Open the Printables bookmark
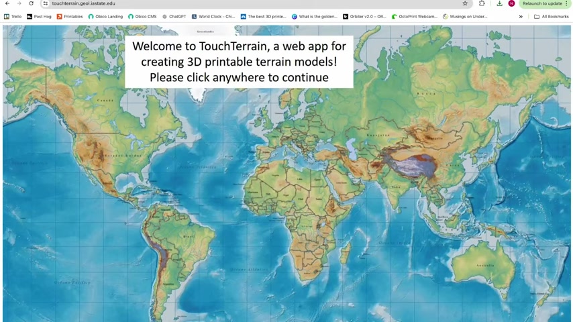573x322 pixels. [x=70, y=17]
